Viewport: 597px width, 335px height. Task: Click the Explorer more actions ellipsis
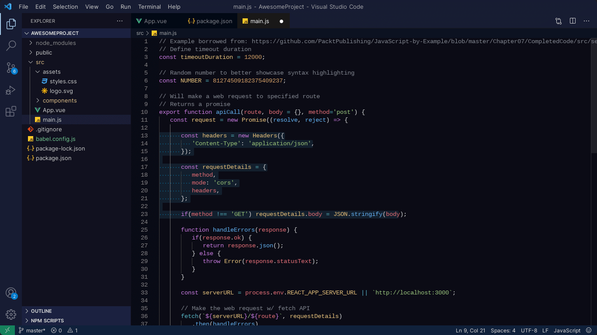pos(120,21)
